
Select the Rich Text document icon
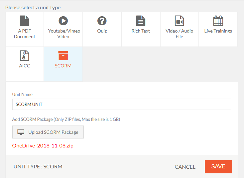[x=141, y=21]
